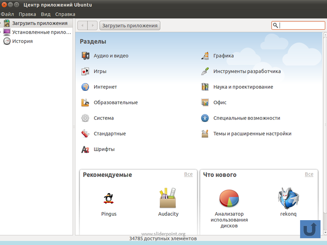The height and width of the screenshot is (245, 327).
Task: Open the Графика paintbrush icon
Action: tap(205, 55)
